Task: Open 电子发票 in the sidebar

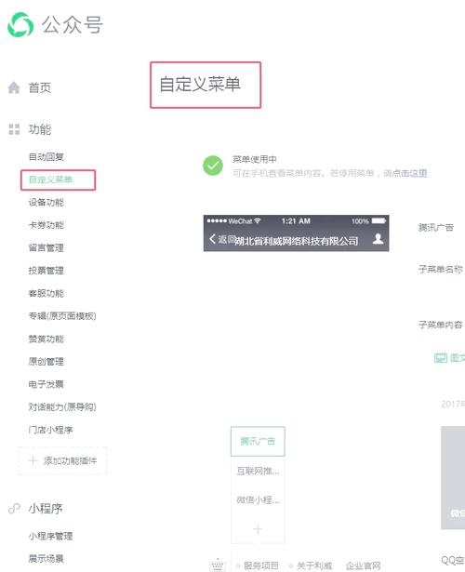Action: 46,384
